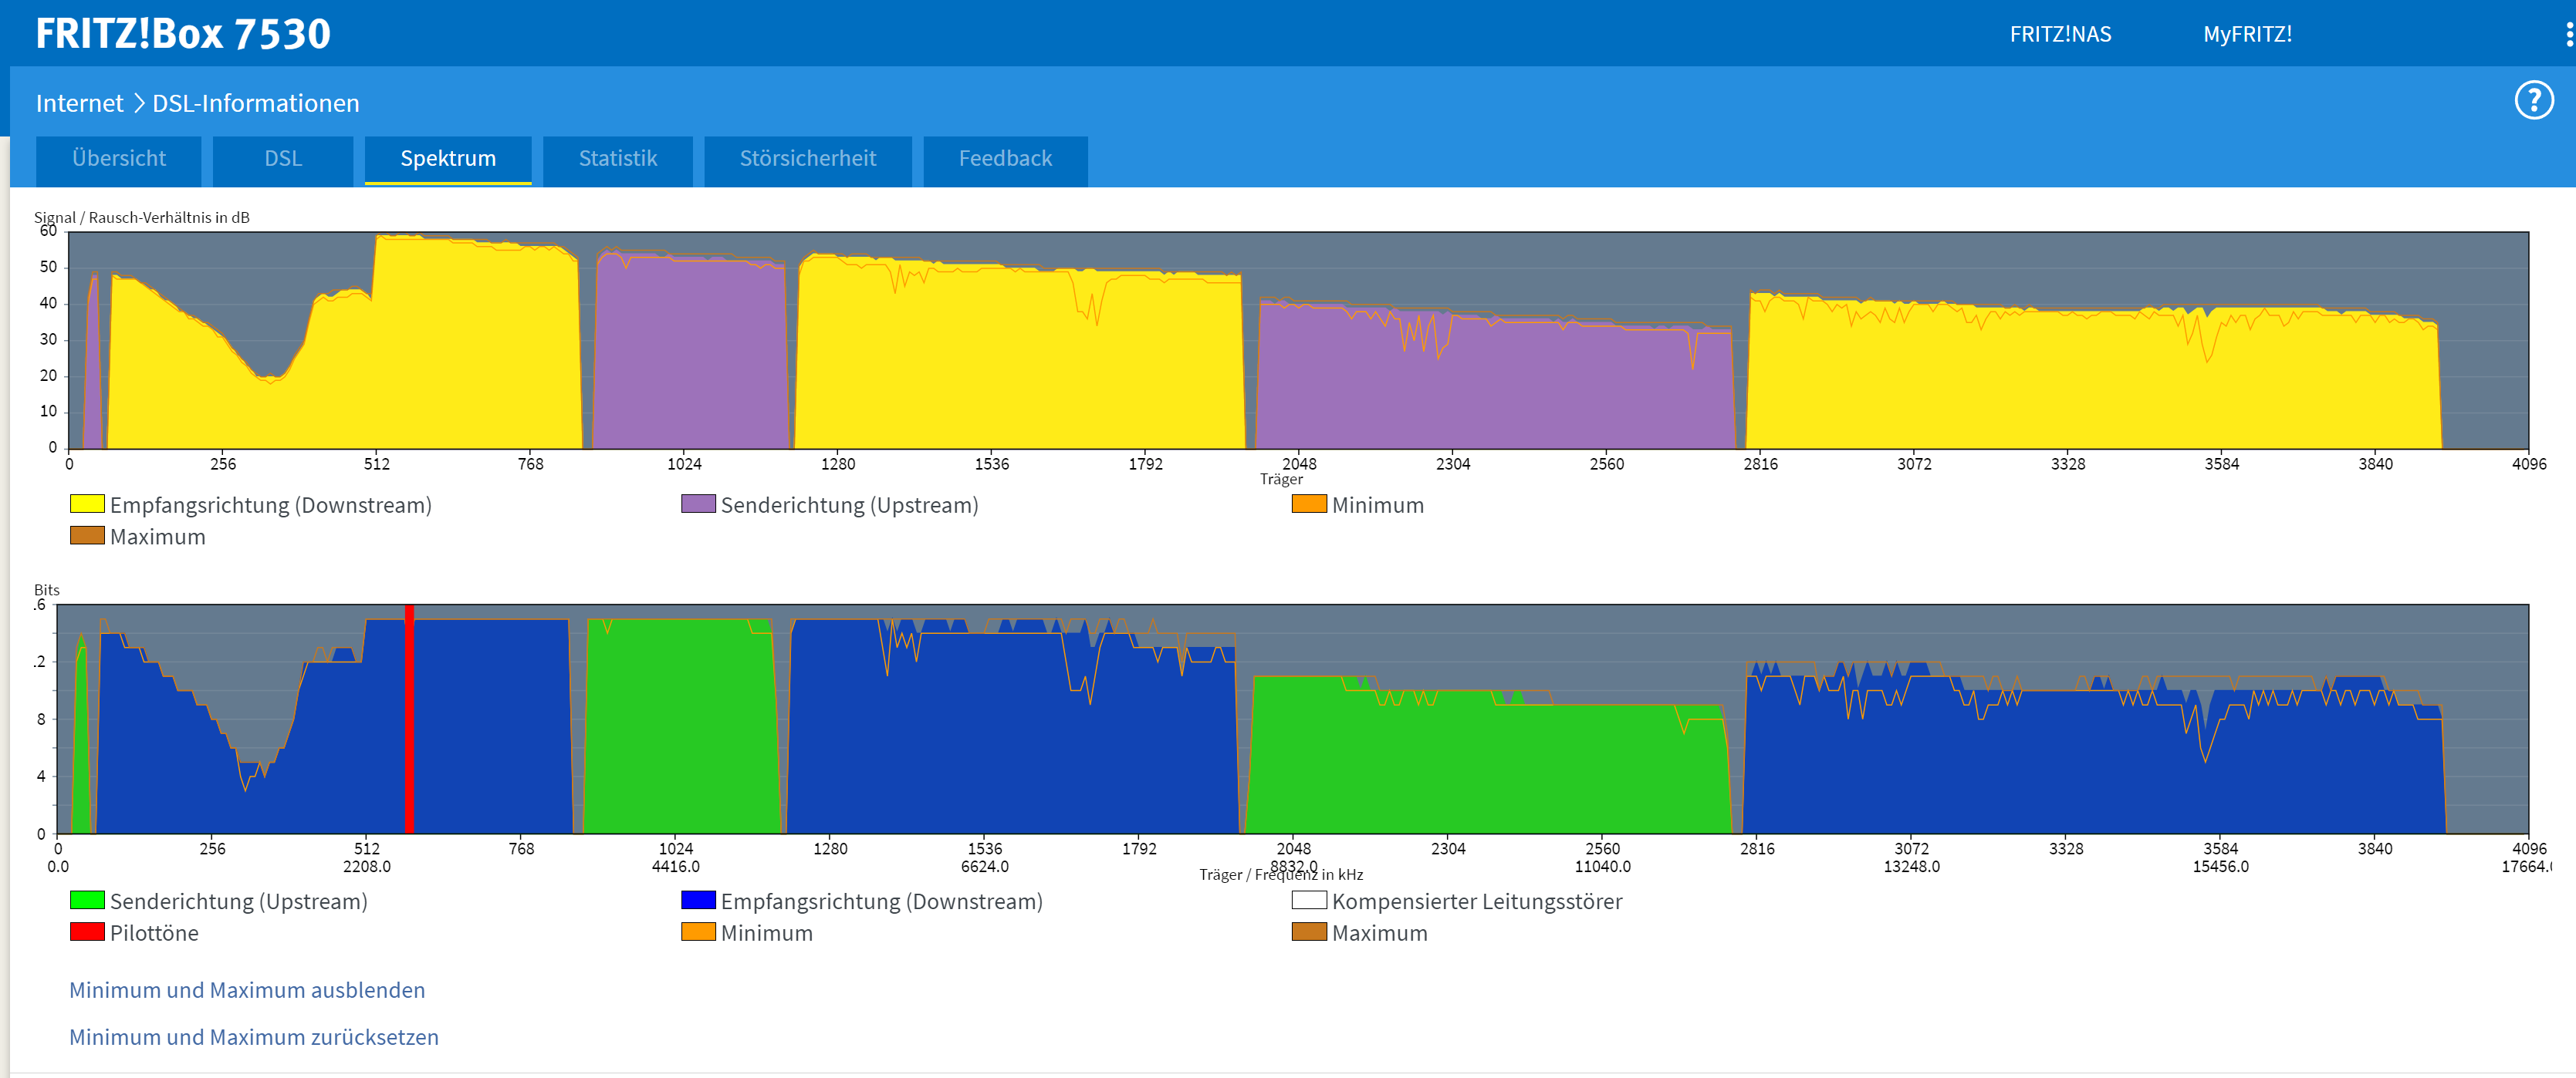2576x1078 pixels.
Task: Click Minimum und Maximum zurücksetzen link
Action: 253,1037
